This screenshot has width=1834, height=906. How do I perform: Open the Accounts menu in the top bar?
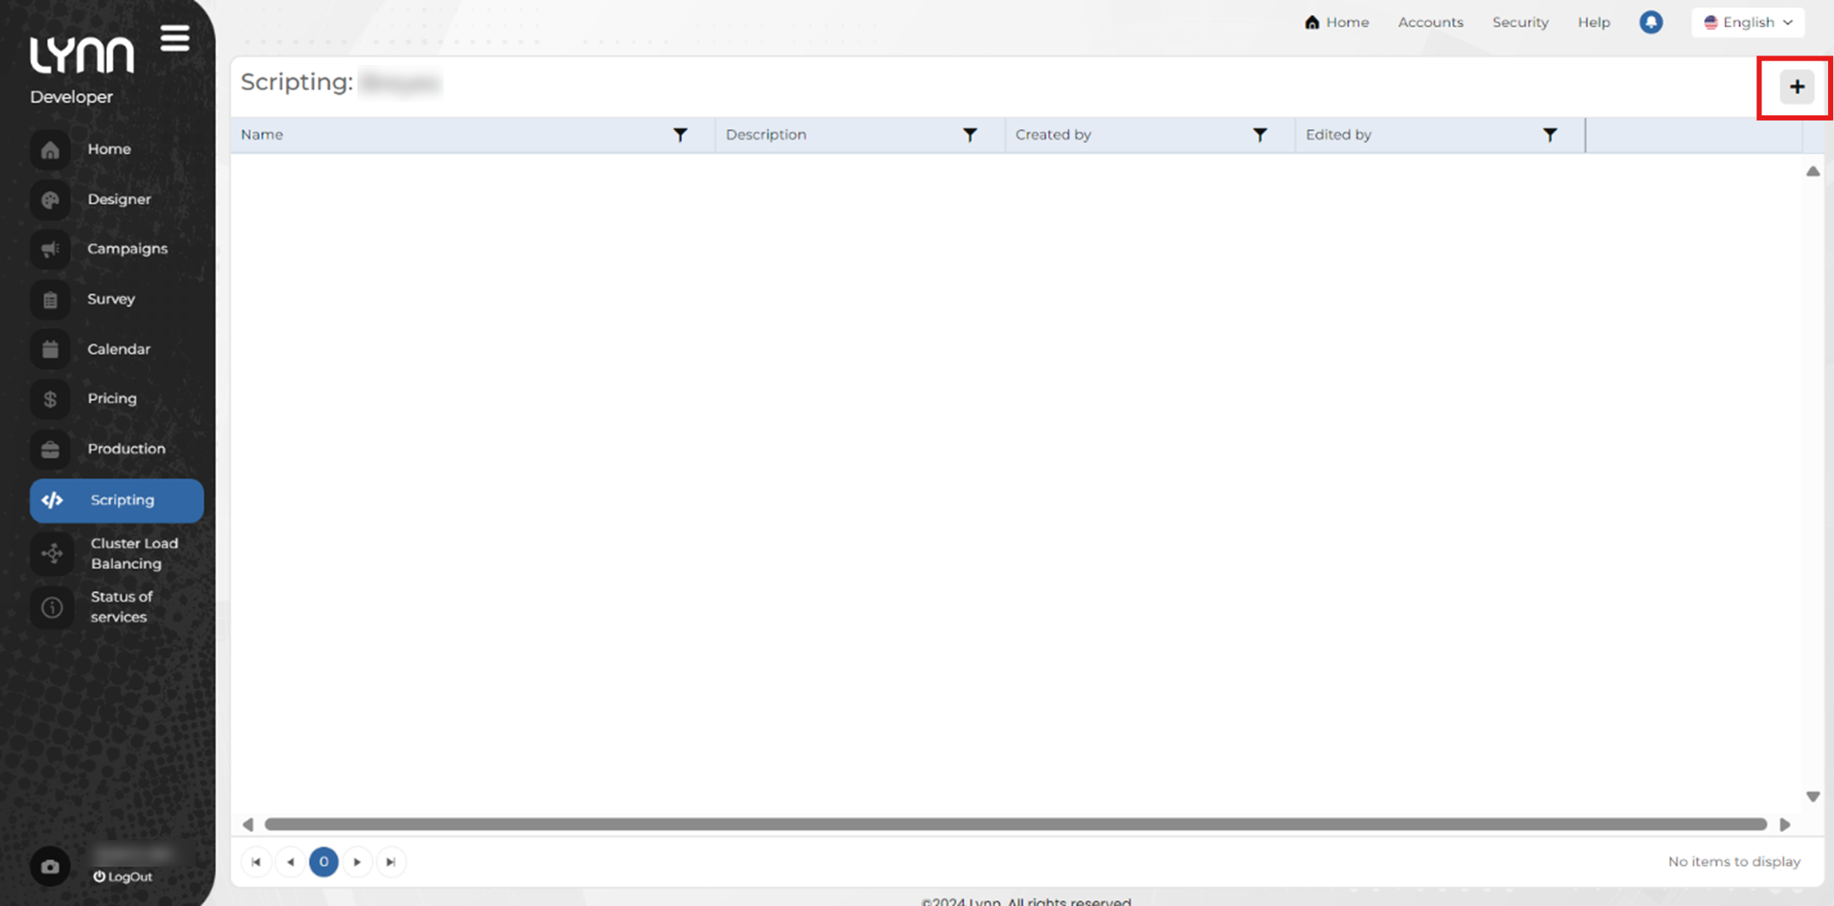[1430, 22]
